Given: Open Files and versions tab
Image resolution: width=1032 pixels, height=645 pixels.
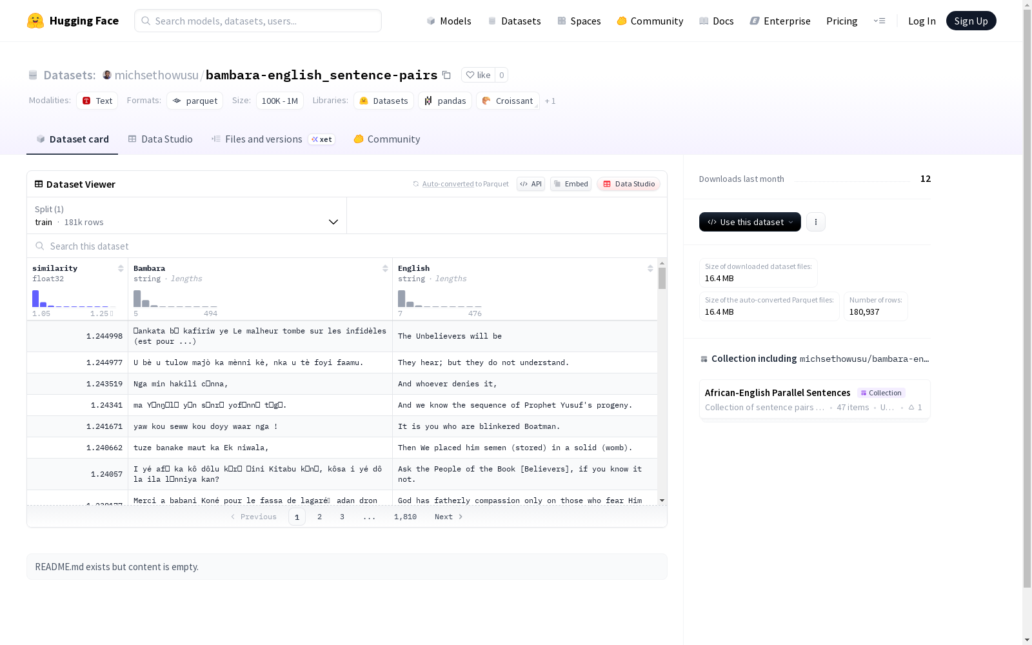Looking at the screenshot, I should click(x=273, y=139).
